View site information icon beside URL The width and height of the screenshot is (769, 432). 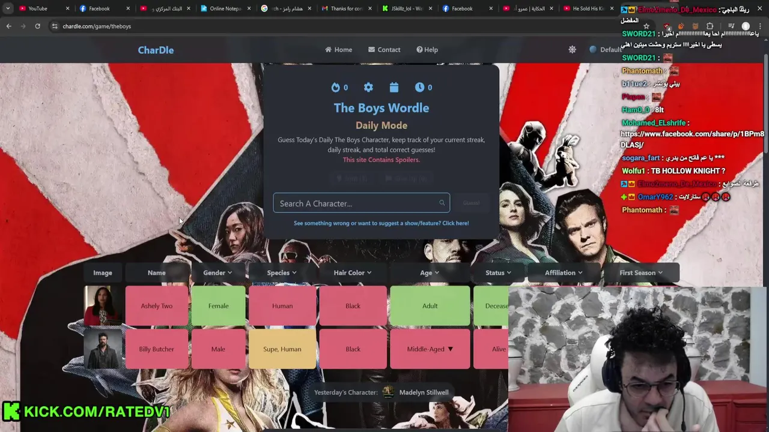pos(55,26)
